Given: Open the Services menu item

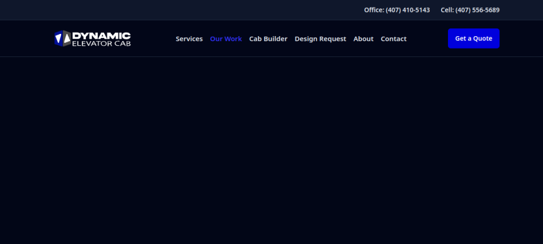Looking at the screenshot, I should click(x=189, y=39).
